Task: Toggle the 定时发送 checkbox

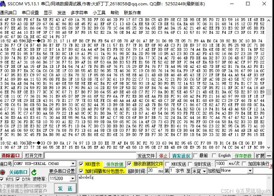Action: click(x=190, y=164)
